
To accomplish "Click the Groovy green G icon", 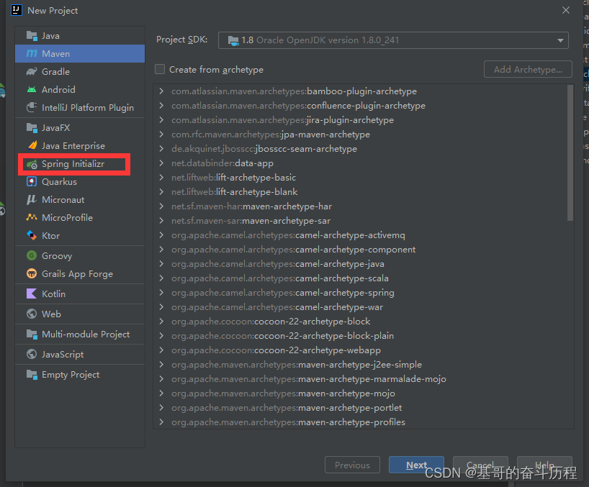I will tap(32, 255).
